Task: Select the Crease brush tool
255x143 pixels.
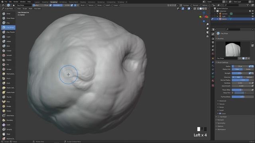Action: pos(8,51)
